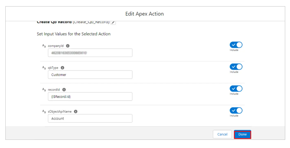Click the text-type icon before recordId
This screenshot has width=290, height=148.
[44, 90]
